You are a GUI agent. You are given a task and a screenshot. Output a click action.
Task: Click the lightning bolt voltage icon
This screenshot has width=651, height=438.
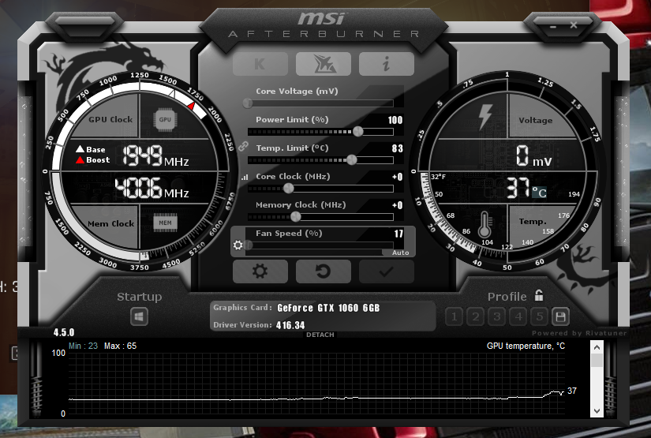pos(485,117)
